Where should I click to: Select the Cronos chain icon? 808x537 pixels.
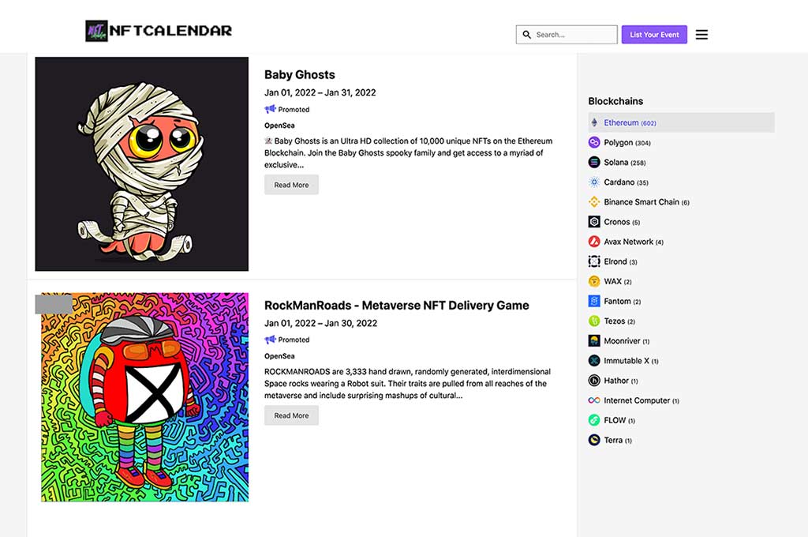594,222
